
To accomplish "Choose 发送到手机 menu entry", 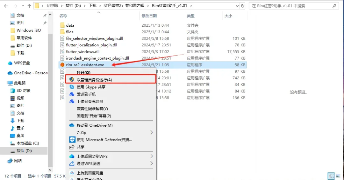I will (x=111, y=94).
